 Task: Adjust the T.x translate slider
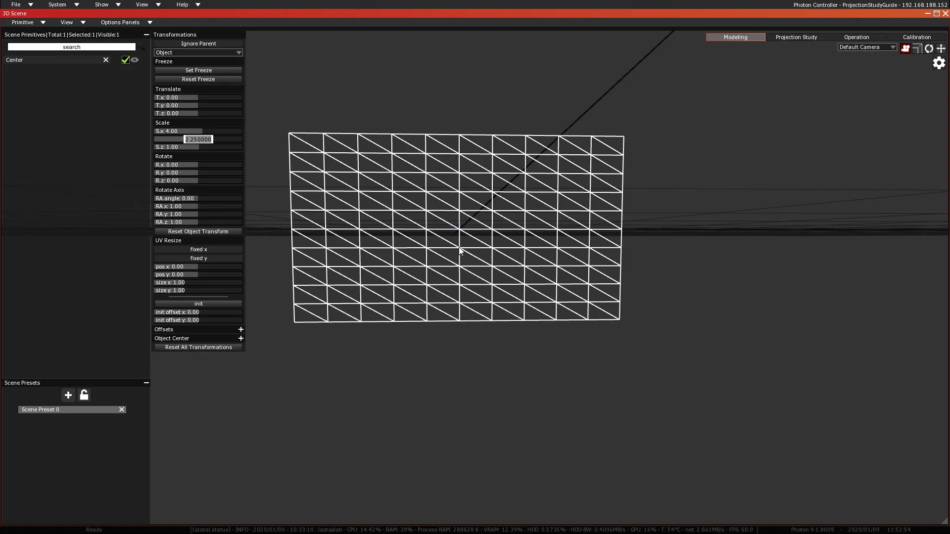click(198, 97)
